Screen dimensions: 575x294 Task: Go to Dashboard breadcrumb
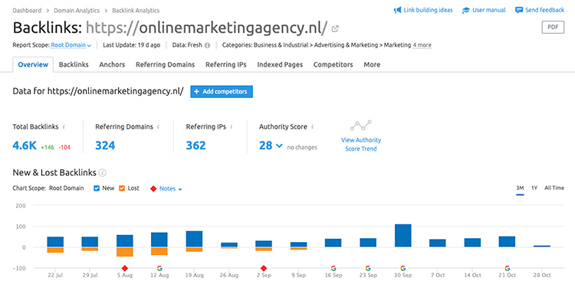27,11
